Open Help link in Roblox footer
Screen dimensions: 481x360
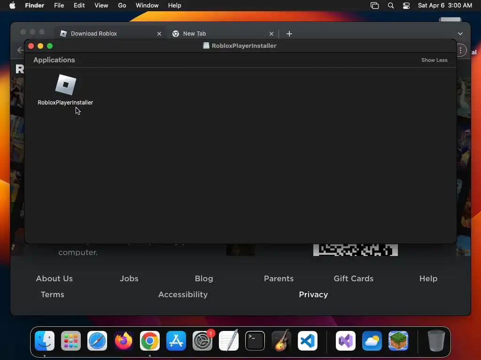(x=428, y=278)
